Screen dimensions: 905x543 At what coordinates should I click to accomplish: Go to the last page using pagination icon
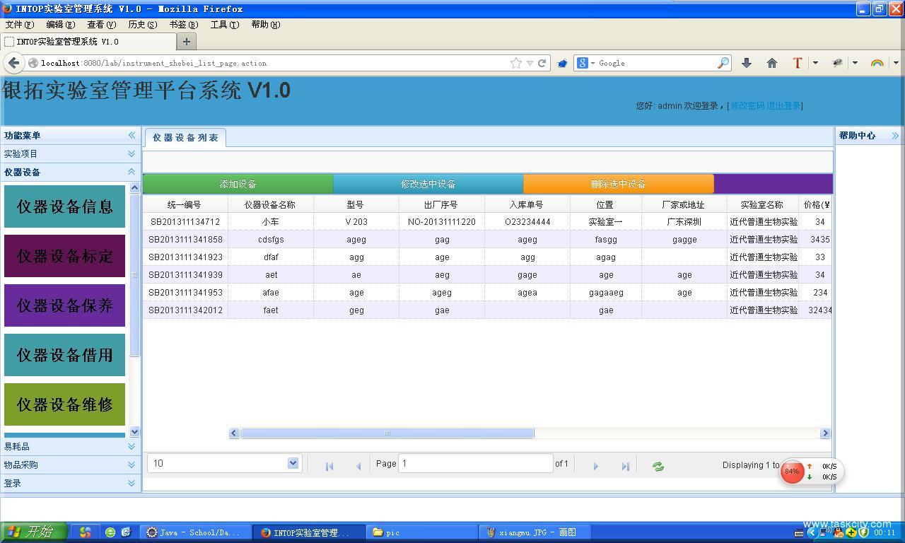click(x=625, y=467)
